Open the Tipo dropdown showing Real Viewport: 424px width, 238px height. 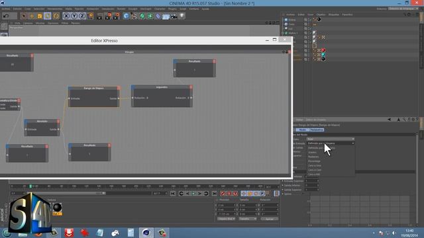coord(330,139)
